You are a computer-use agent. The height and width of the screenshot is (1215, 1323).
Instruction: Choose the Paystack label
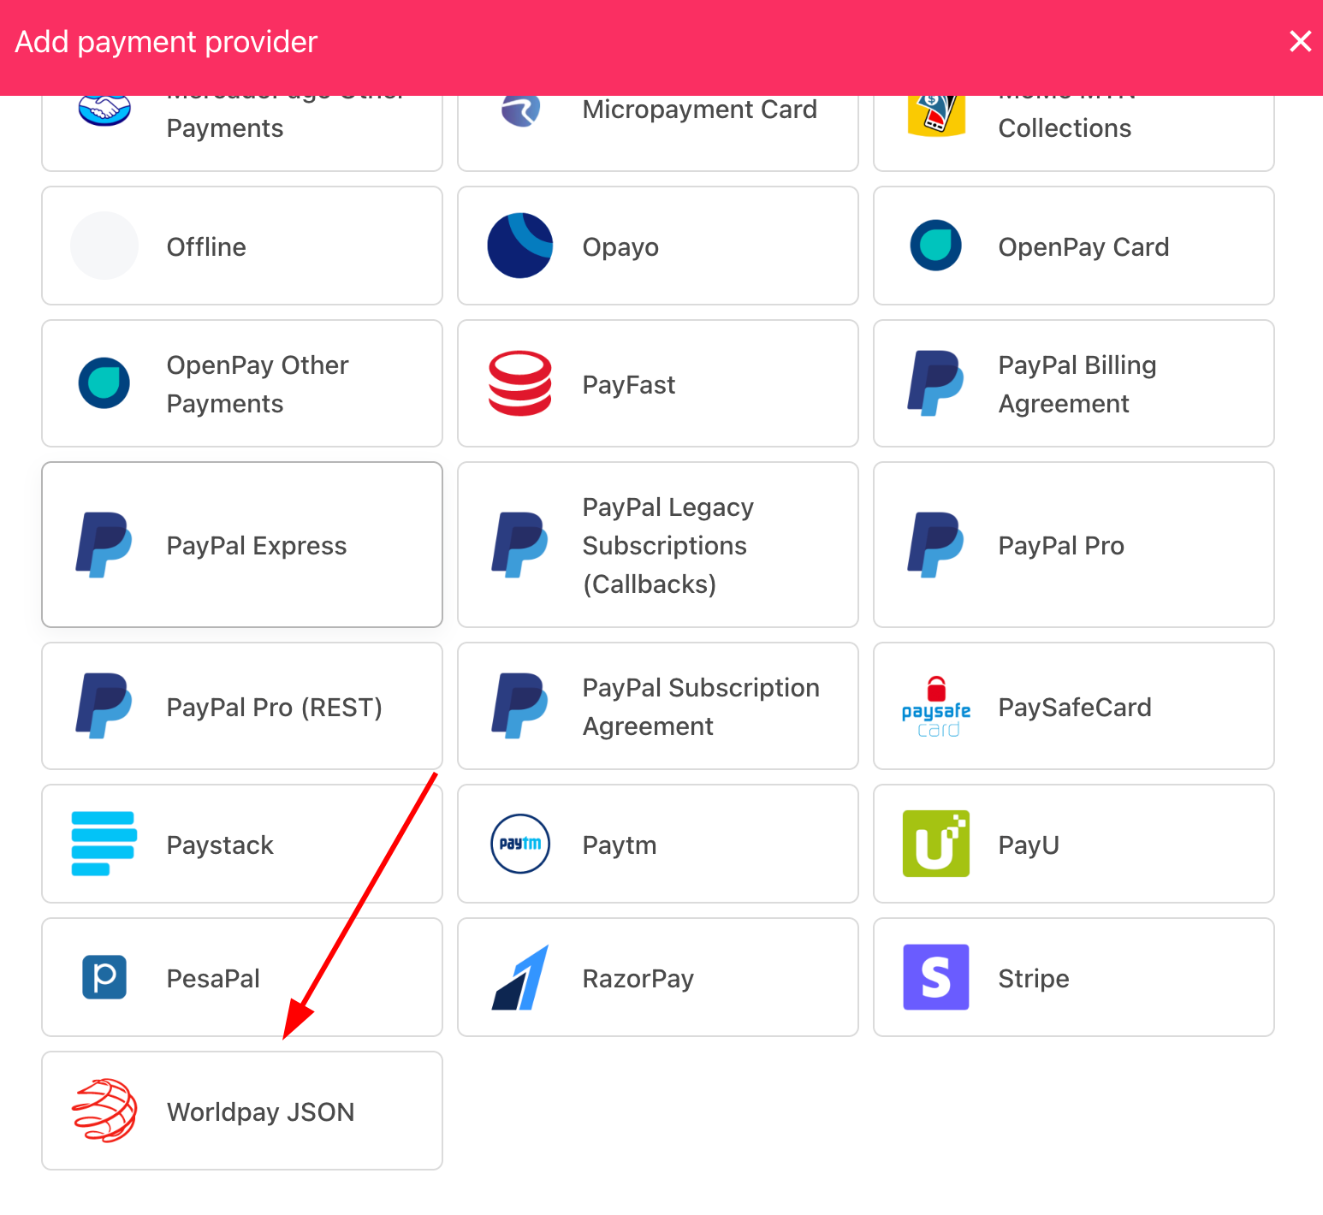(220, 845)
